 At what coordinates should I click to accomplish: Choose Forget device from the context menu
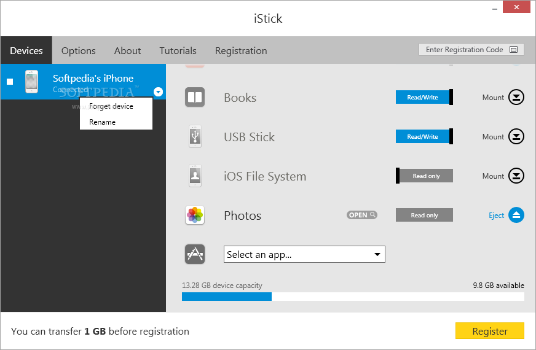point(116,106)
